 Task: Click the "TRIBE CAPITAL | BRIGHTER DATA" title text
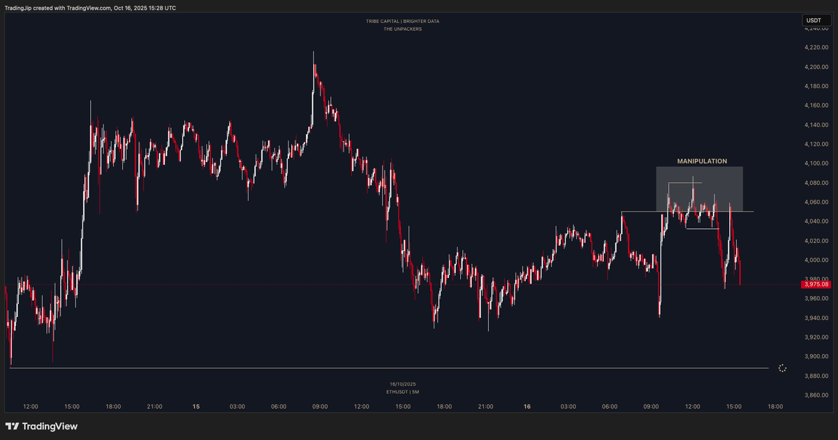point(402,22)
